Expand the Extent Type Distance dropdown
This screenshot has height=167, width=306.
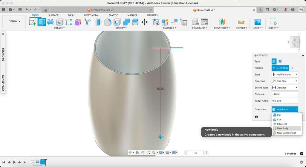285,88
